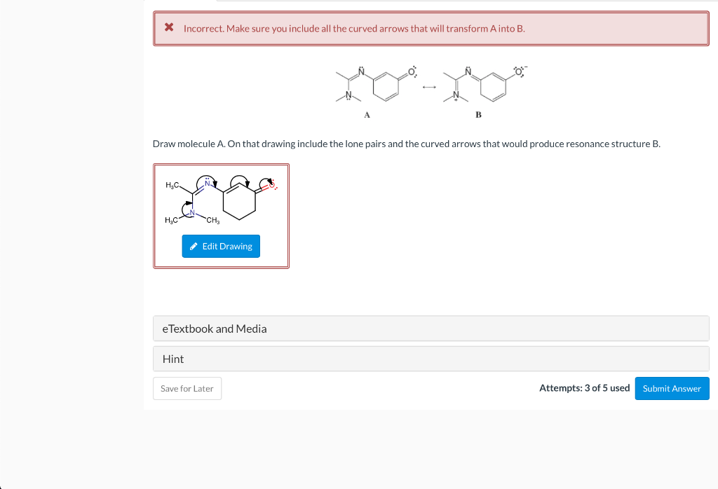Click Save for Later
Viewport: 718px width, 489px height.
187,387
